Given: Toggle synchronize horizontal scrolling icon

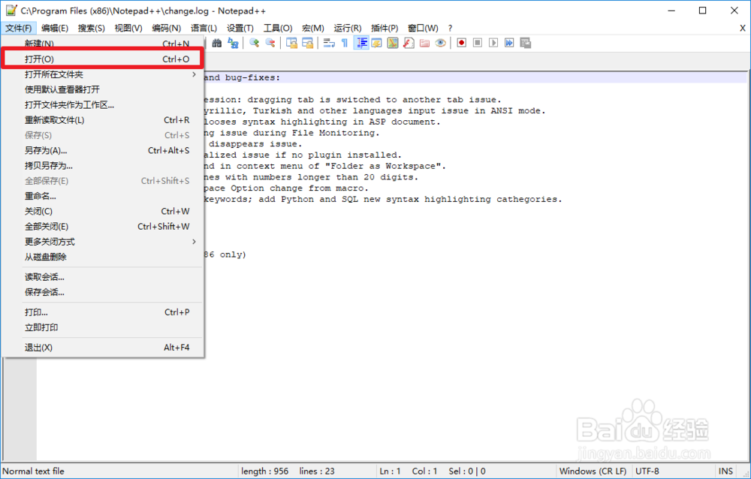Looking at the screenshot, I should click(x=307, y=43).
